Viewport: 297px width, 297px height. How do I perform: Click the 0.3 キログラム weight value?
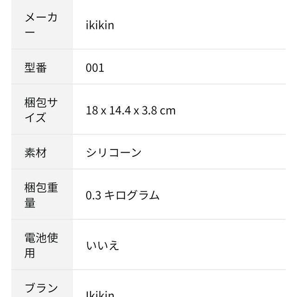point(123,195)
